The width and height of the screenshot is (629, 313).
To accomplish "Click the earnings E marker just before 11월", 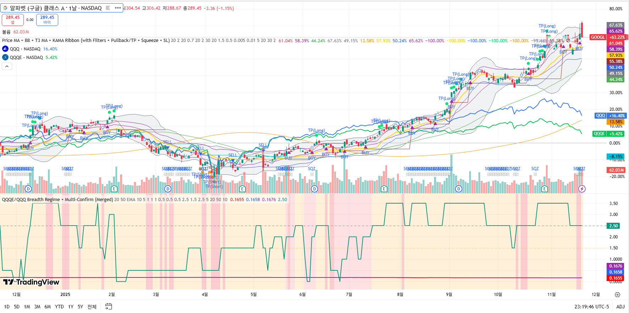I will coord(544,189).
